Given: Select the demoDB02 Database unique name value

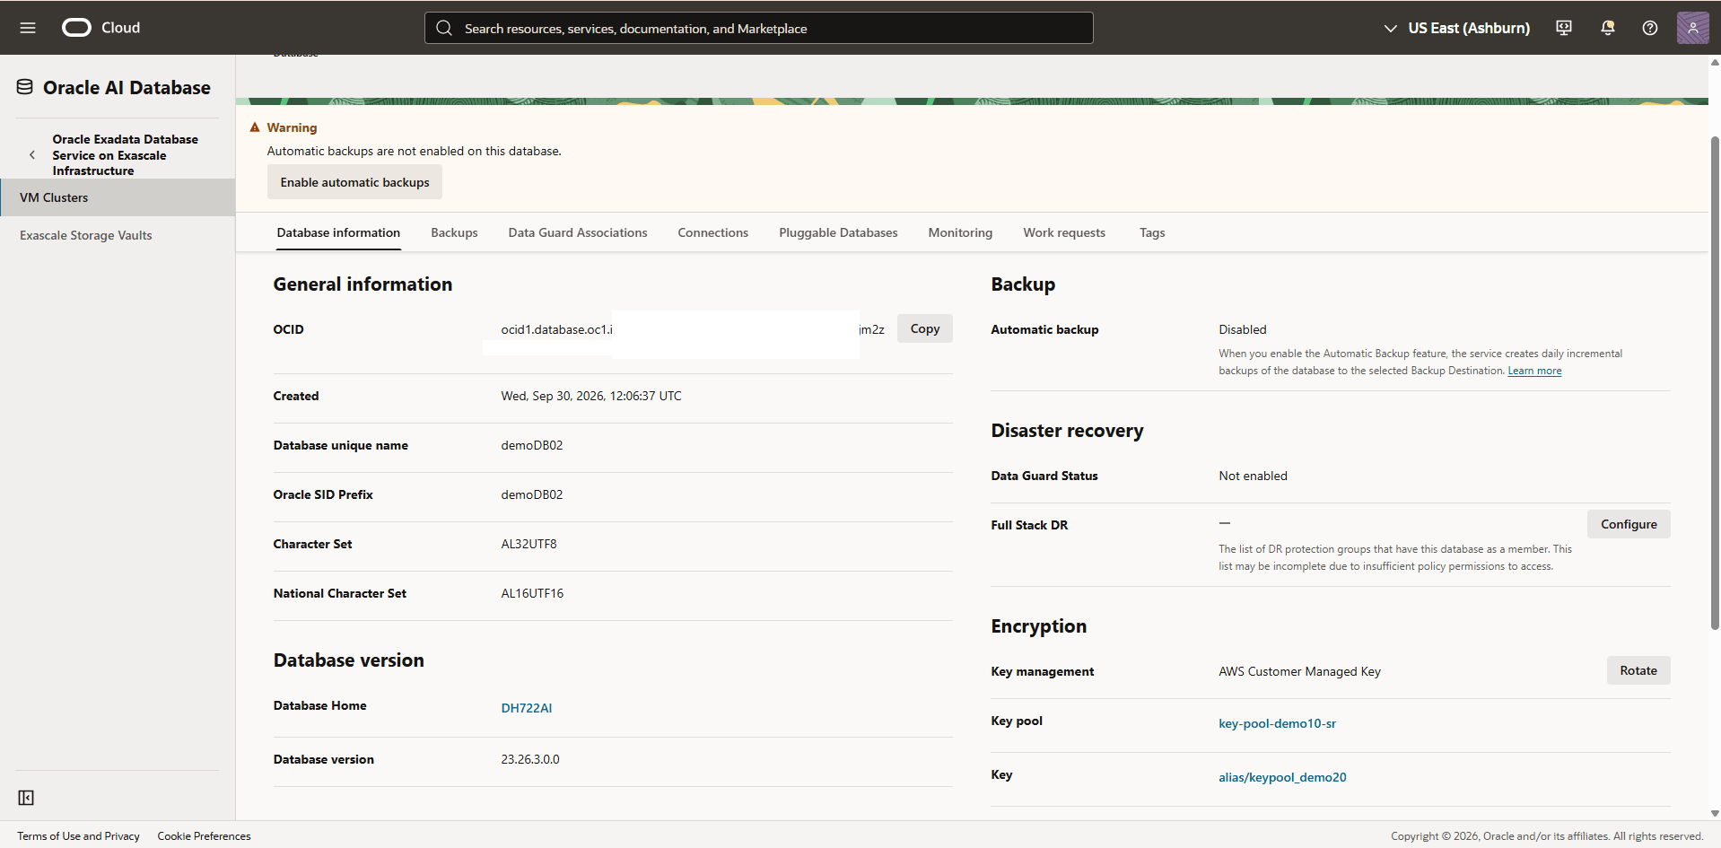Looking at the screenshot, I should tap(532, 445).
